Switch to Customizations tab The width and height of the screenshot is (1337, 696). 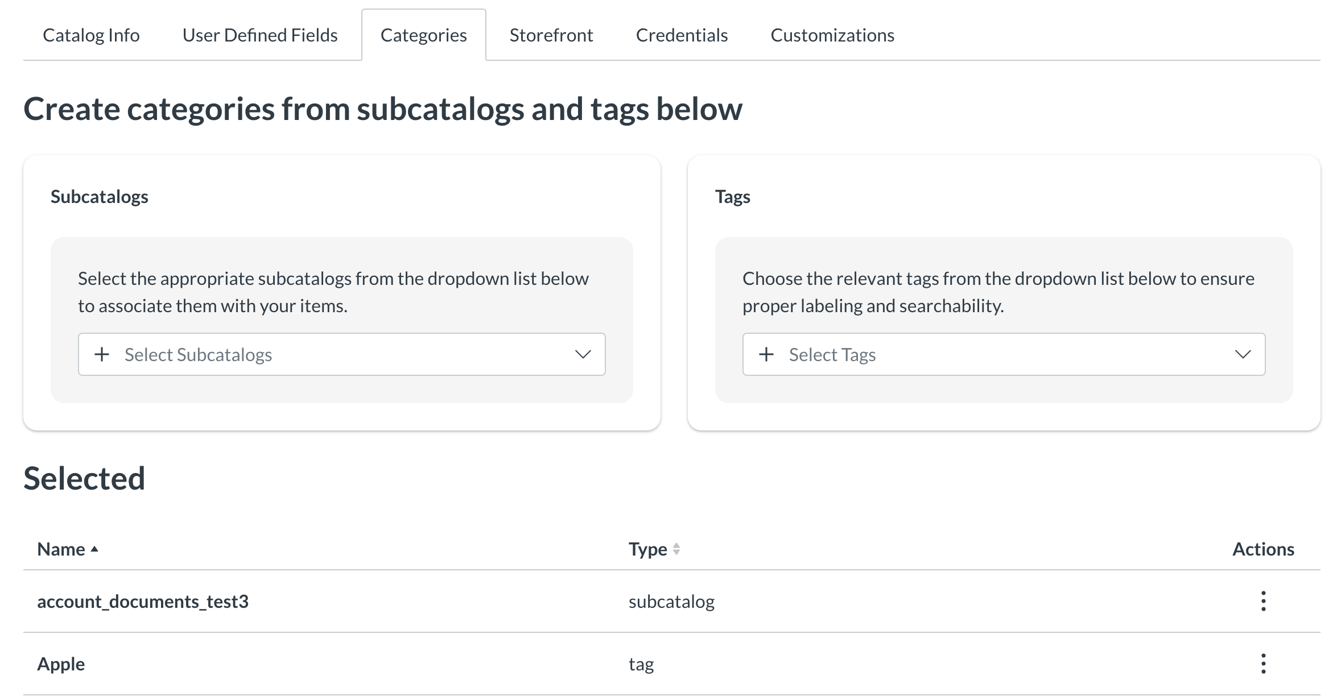click(832, 35)
